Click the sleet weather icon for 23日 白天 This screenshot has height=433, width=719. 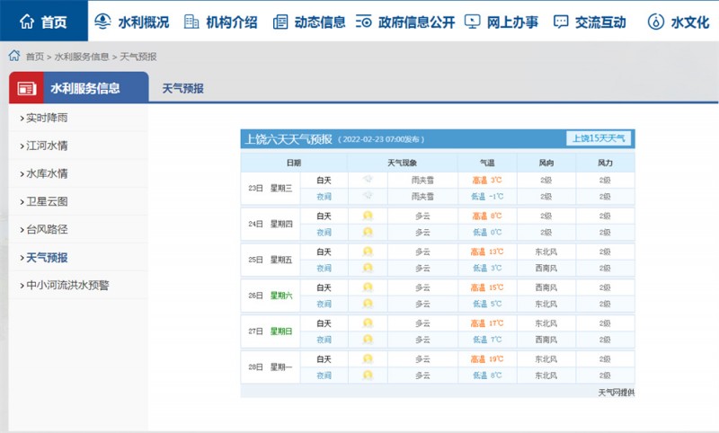tap(368, 179)
